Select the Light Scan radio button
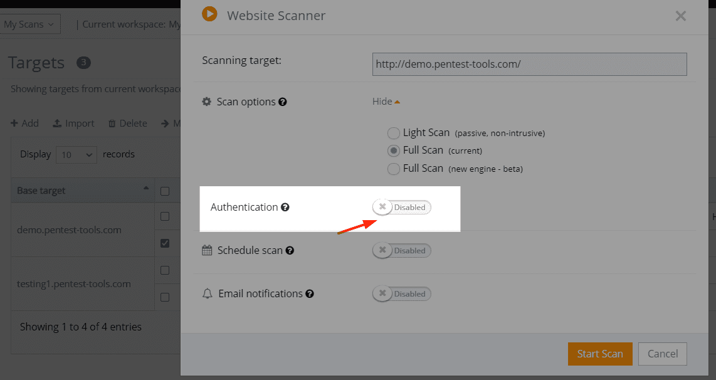The height and width of the screenshot is (380, 716). coord(394,133)
